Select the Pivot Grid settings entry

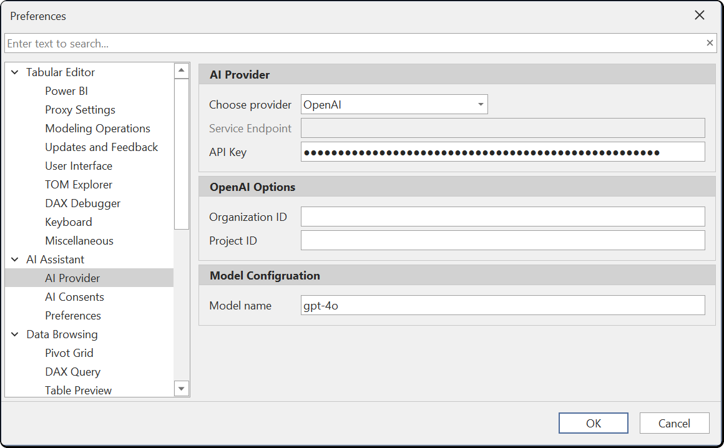(69, 353)
